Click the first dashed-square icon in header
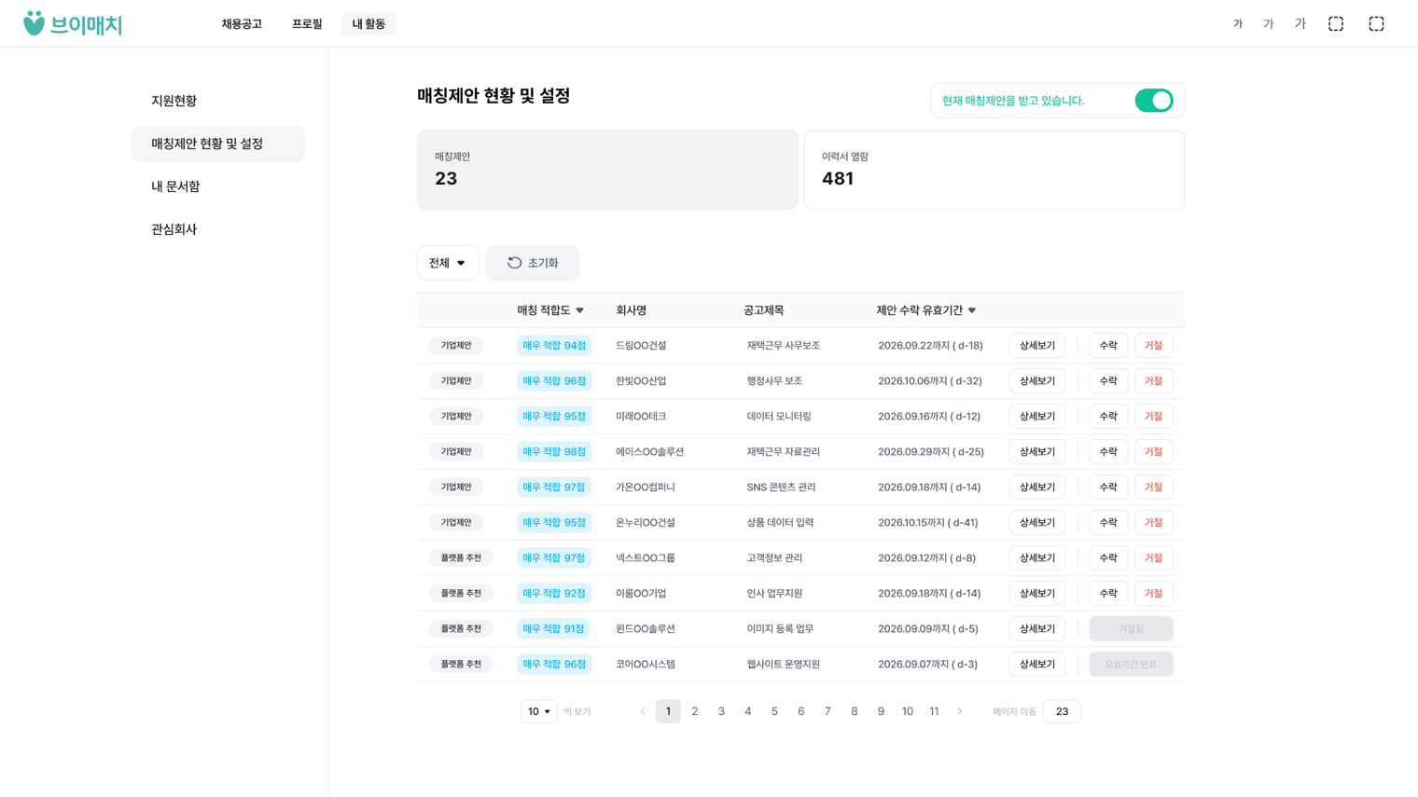The height and width of the screenshot is (797, 1418). coord(1336,23)
